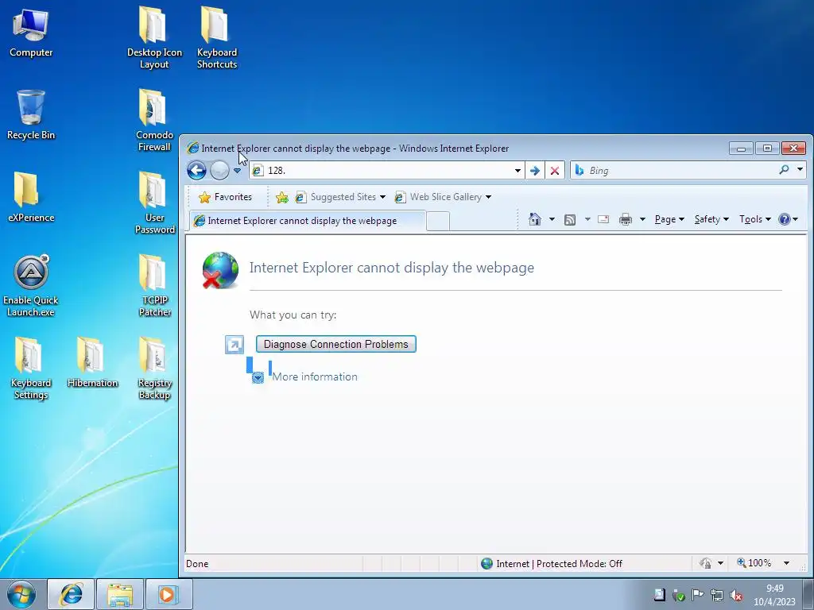Viewport: 814px width, 610px height.
Task: Click into the Bing search box
Action: [x=680, y=170]
